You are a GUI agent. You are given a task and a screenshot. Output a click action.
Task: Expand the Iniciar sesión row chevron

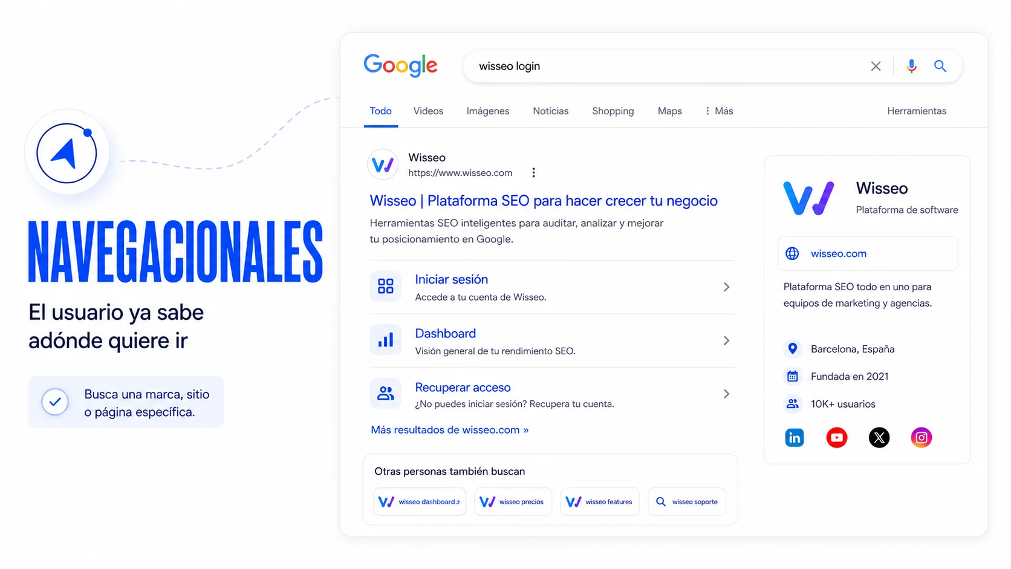[726, 287]
